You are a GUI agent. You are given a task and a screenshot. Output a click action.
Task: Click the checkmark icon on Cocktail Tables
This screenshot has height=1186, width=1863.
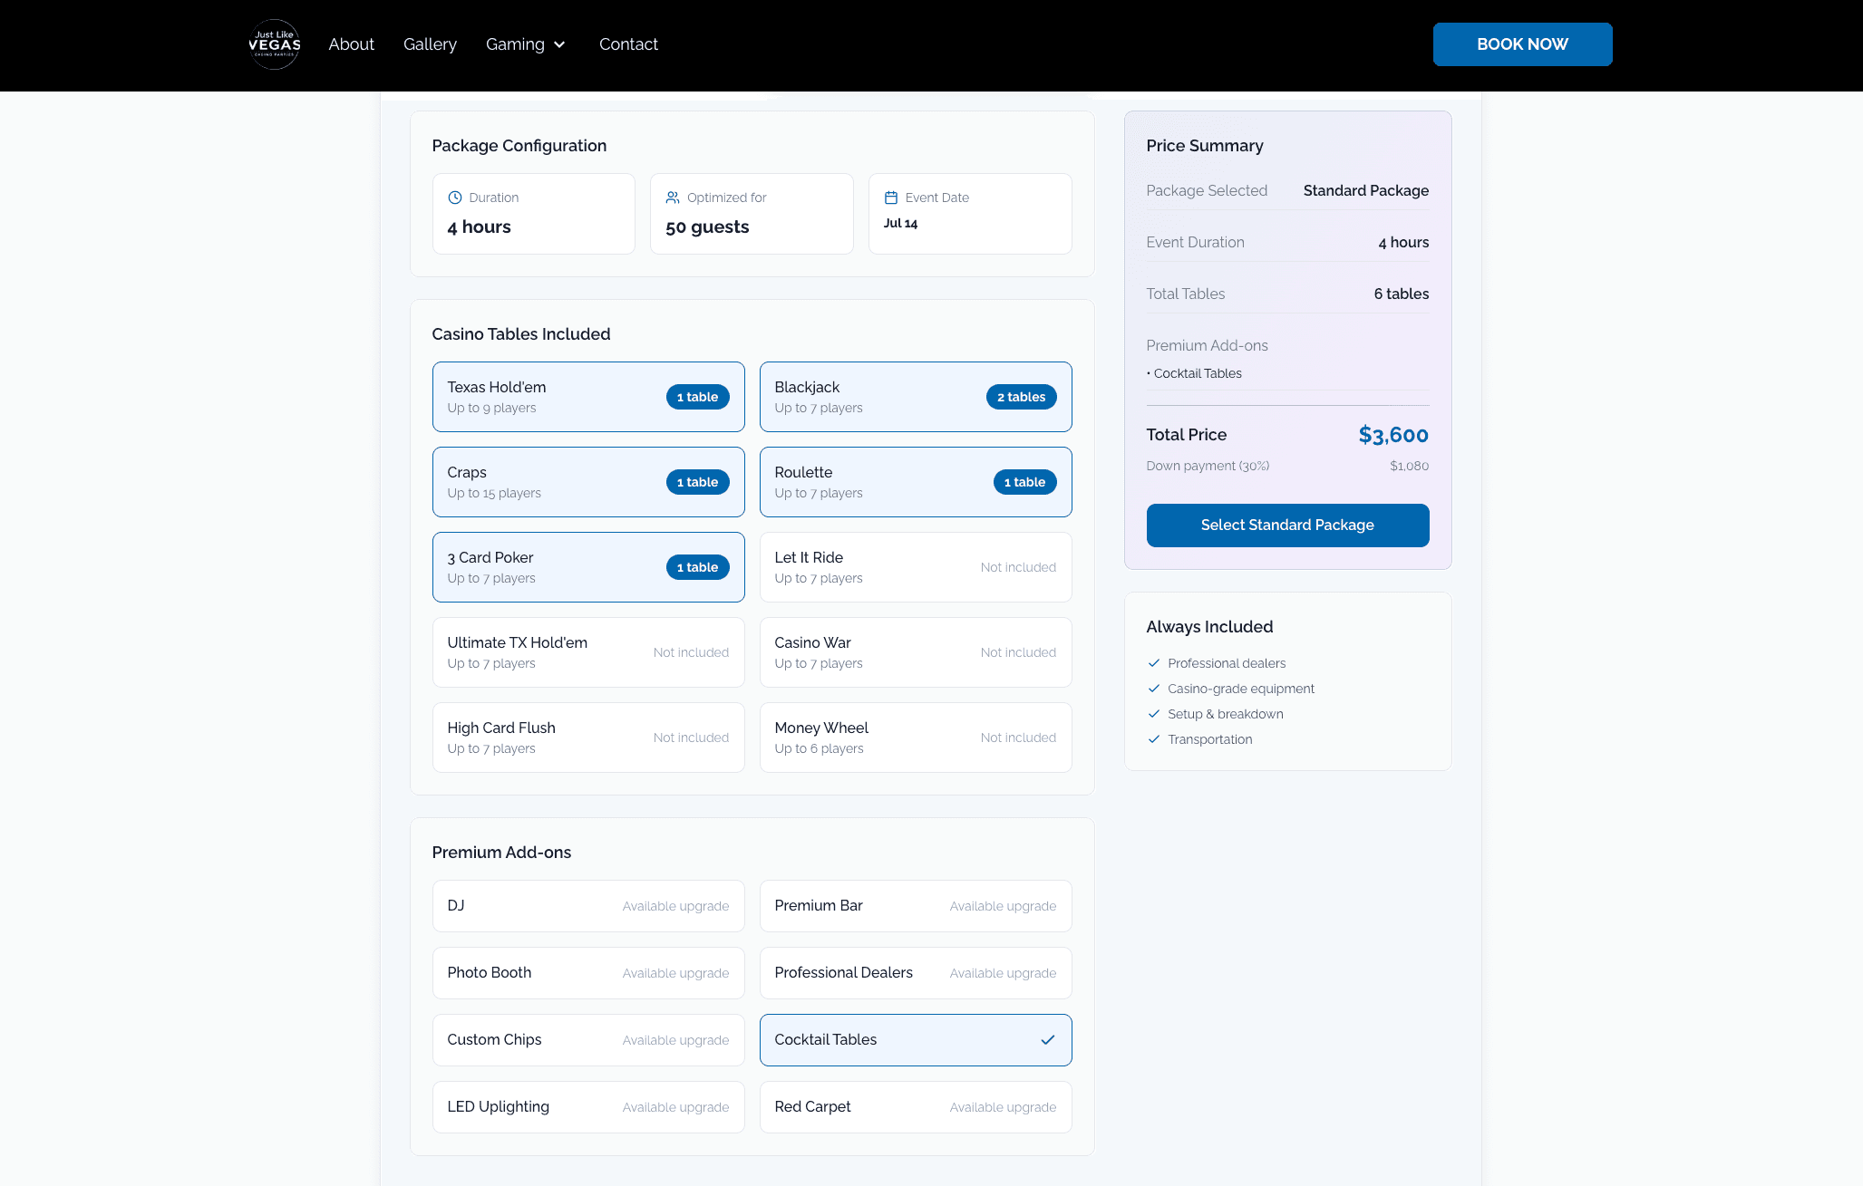tap(1048, 1040)
